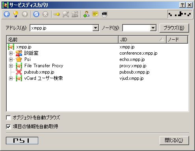This screenshot has width=195, height=151.
Task: Expand the File Transfer Proxy node
Action: [11, 66]
